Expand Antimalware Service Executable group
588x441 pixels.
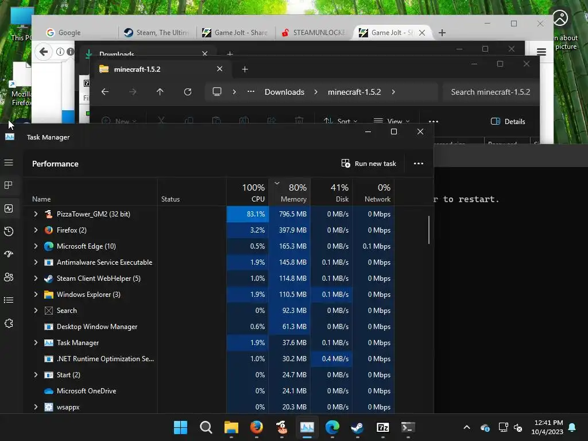click(36, 262)
